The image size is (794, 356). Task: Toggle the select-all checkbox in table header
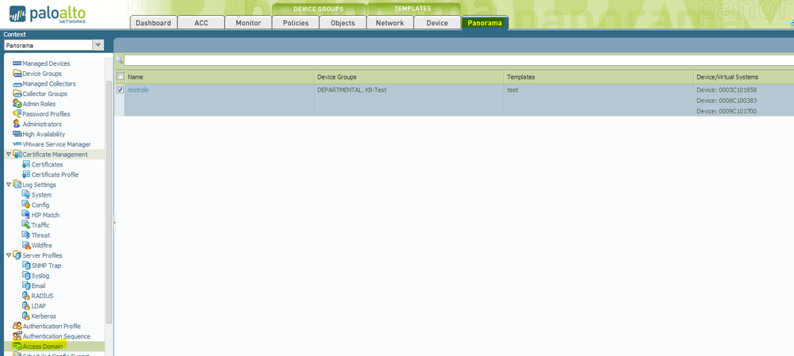tap(120, 77)
